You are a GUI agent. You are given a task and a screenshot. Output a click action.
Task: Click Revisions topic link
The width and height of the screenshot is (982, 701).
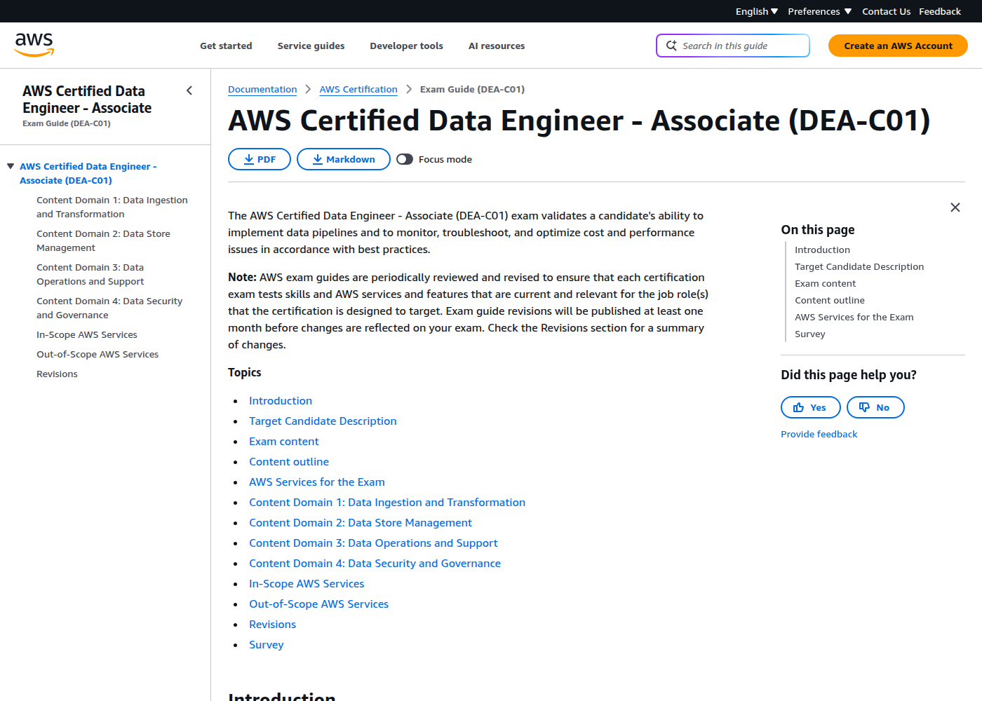coord(272,624)
